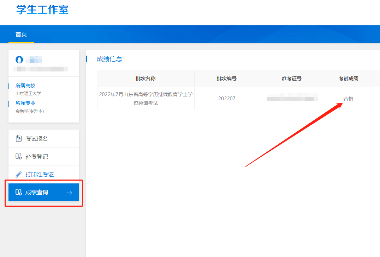Screen dimensions: 380x257
Task: Click the 批次名称 column header
Action: [146, 79]
